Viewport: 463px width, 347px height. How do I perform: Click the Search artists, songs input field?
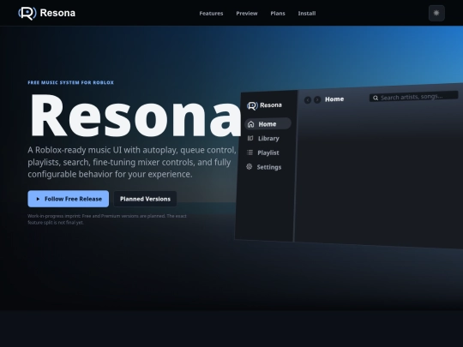tap(413, 97)
